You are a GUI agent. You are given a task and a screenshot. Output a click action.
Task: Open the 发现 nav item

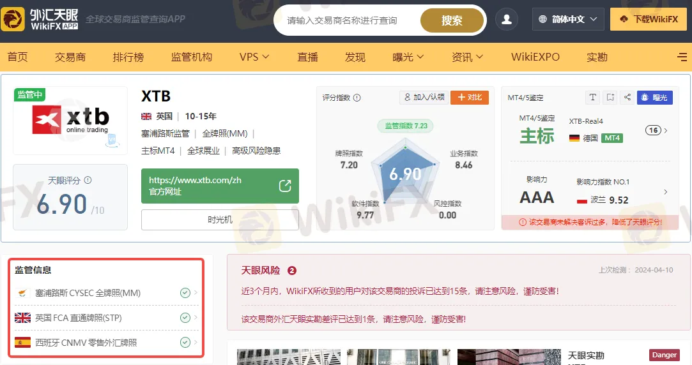pyautogui.click(x=355, y=57)
